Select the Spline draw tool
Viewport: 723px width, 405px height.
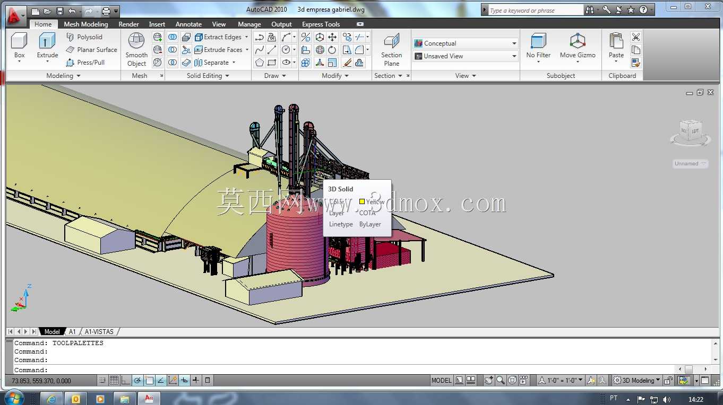point(259,50)
